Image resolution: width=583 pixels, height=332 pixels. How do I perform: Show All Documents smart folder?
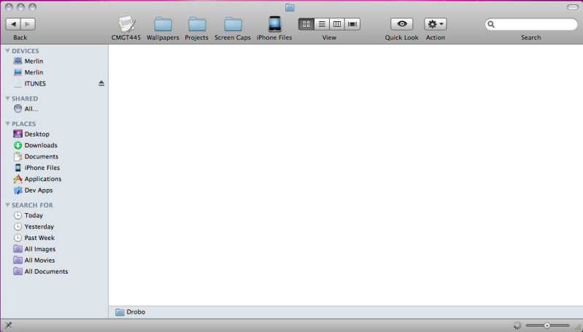tap(54, 271)
